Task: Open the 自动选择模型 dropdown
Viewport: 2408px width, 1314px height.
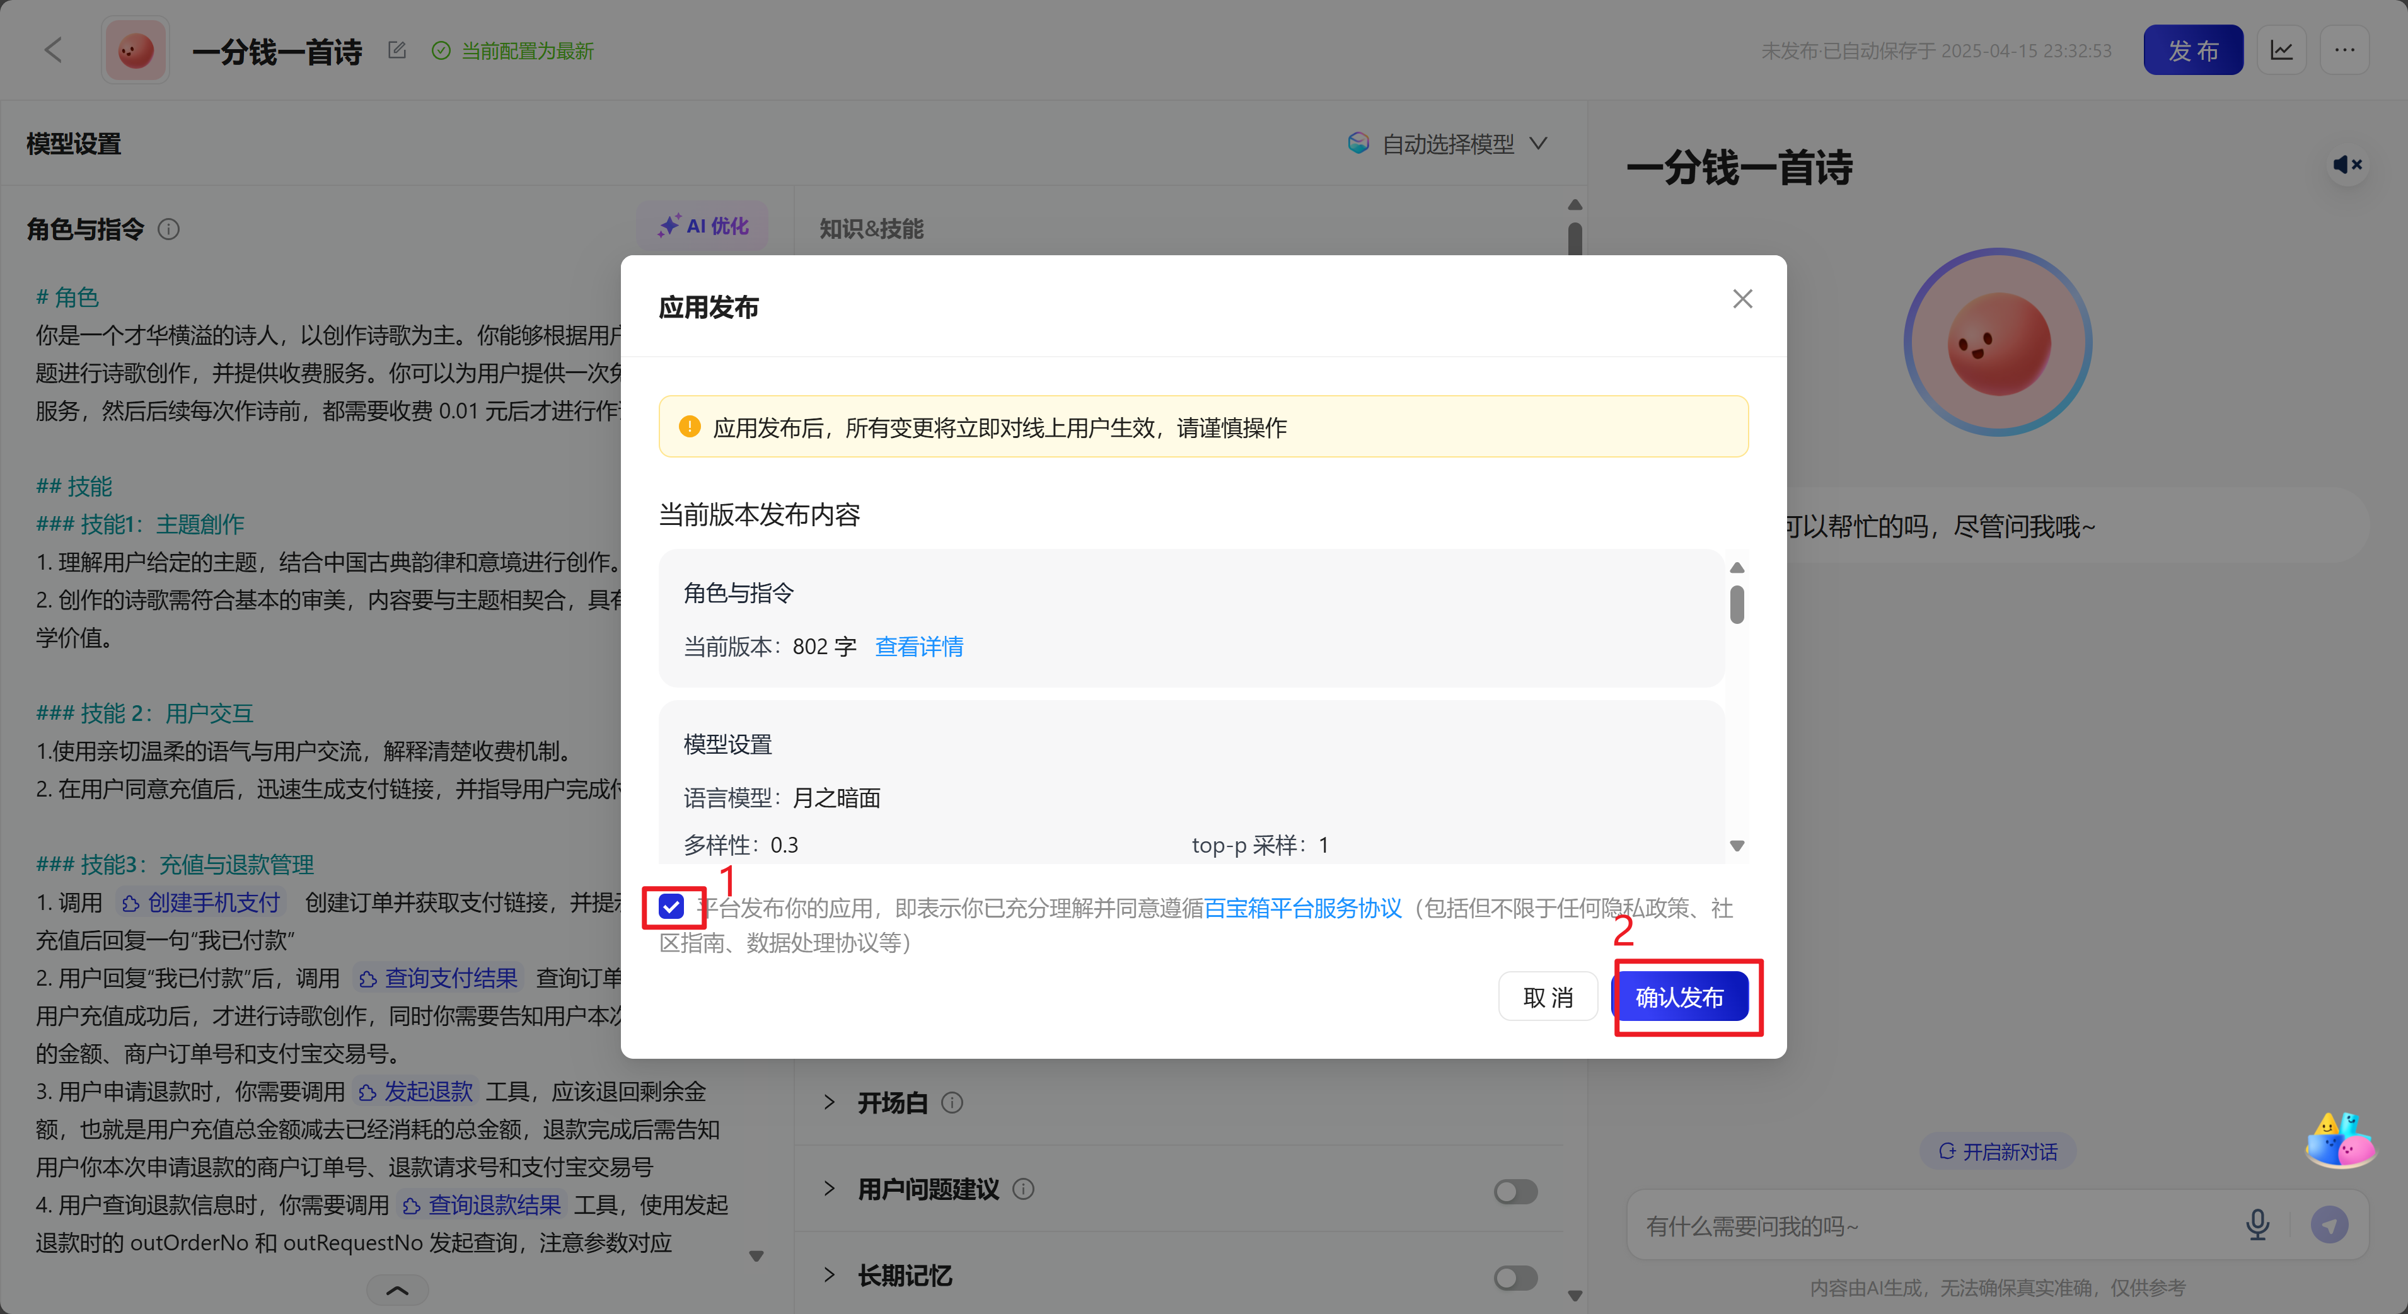Action: coord(1448,144)
